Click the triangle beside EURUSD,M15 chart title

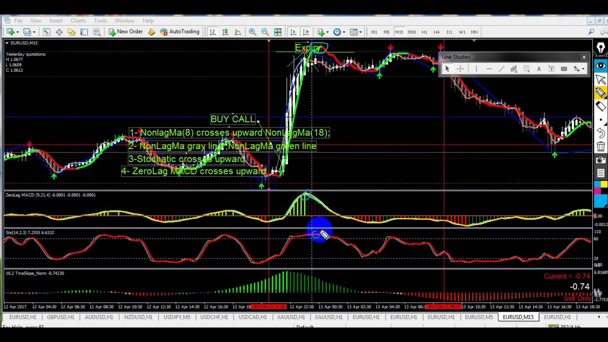[7, 43]
